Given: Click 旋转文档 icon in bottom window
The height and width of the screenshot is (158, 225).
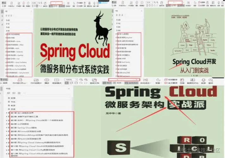Looking at the screenshot, I should 94,81.
